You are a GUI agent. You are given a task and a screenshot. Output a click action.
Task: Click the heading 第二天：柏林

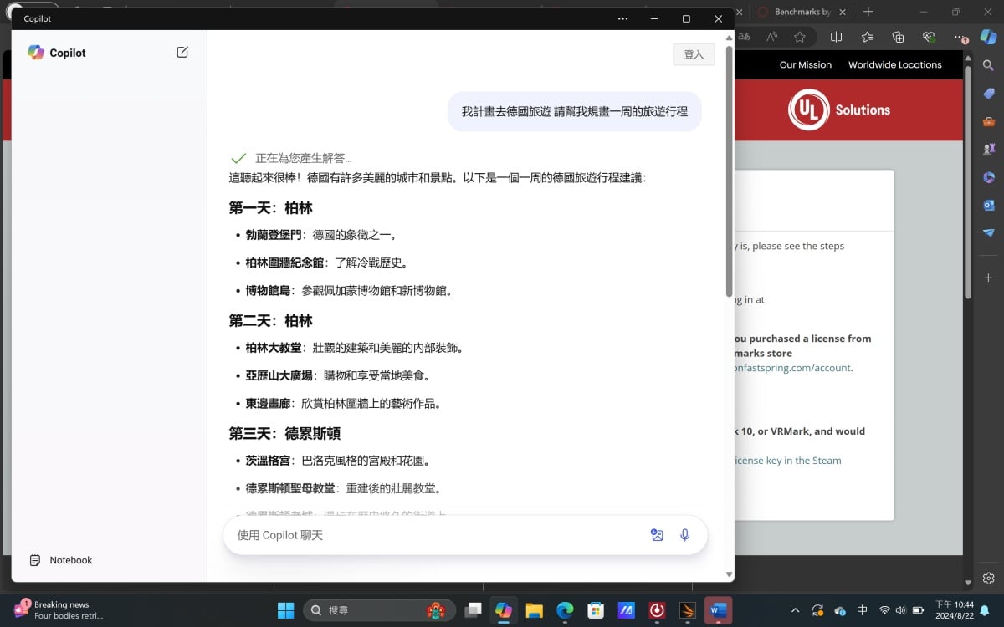click(270, 320)
